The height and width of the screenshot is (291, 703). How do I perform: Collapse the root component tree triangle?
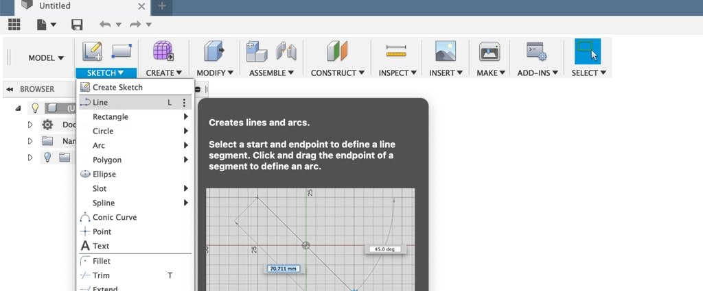click(x=18, y=108)
